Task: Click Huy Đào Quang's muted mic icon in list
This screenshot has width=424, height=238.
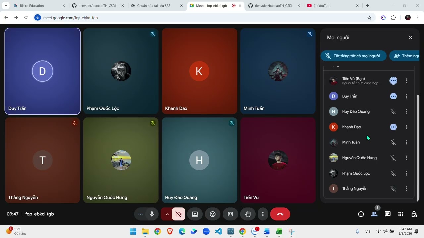Action: 393,111
